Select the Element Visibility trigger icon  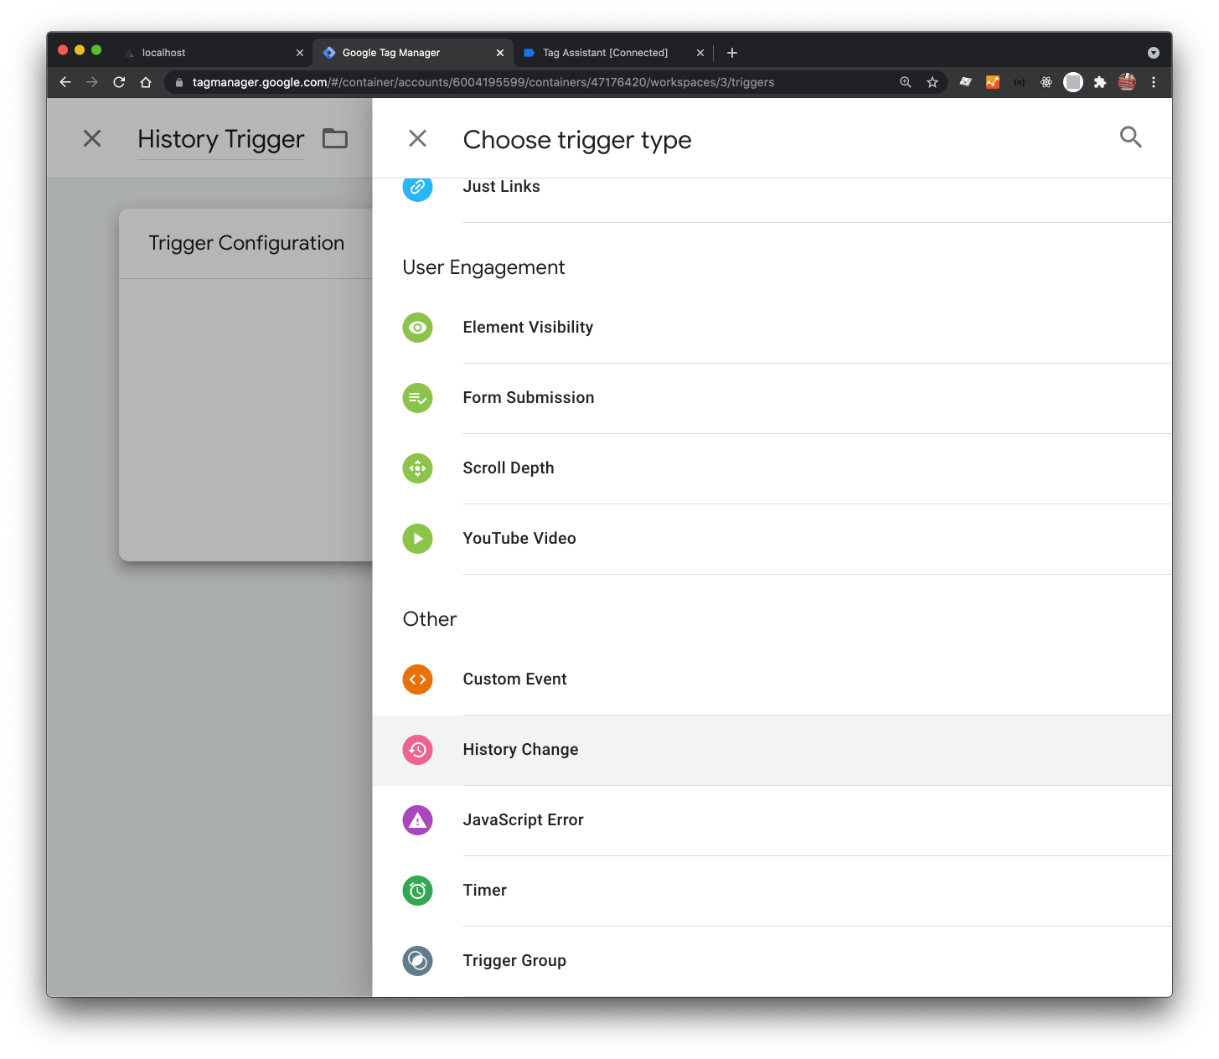[x=417, y=328]
